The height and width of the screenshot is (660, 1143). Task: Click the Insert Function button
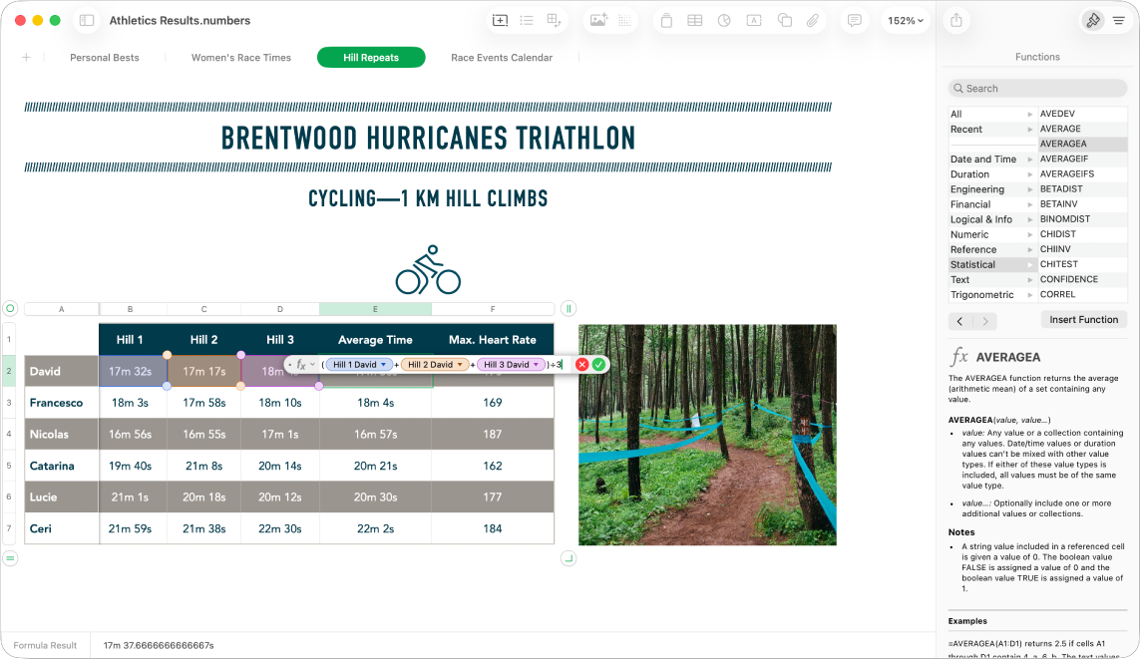(x=1083, y=320)
